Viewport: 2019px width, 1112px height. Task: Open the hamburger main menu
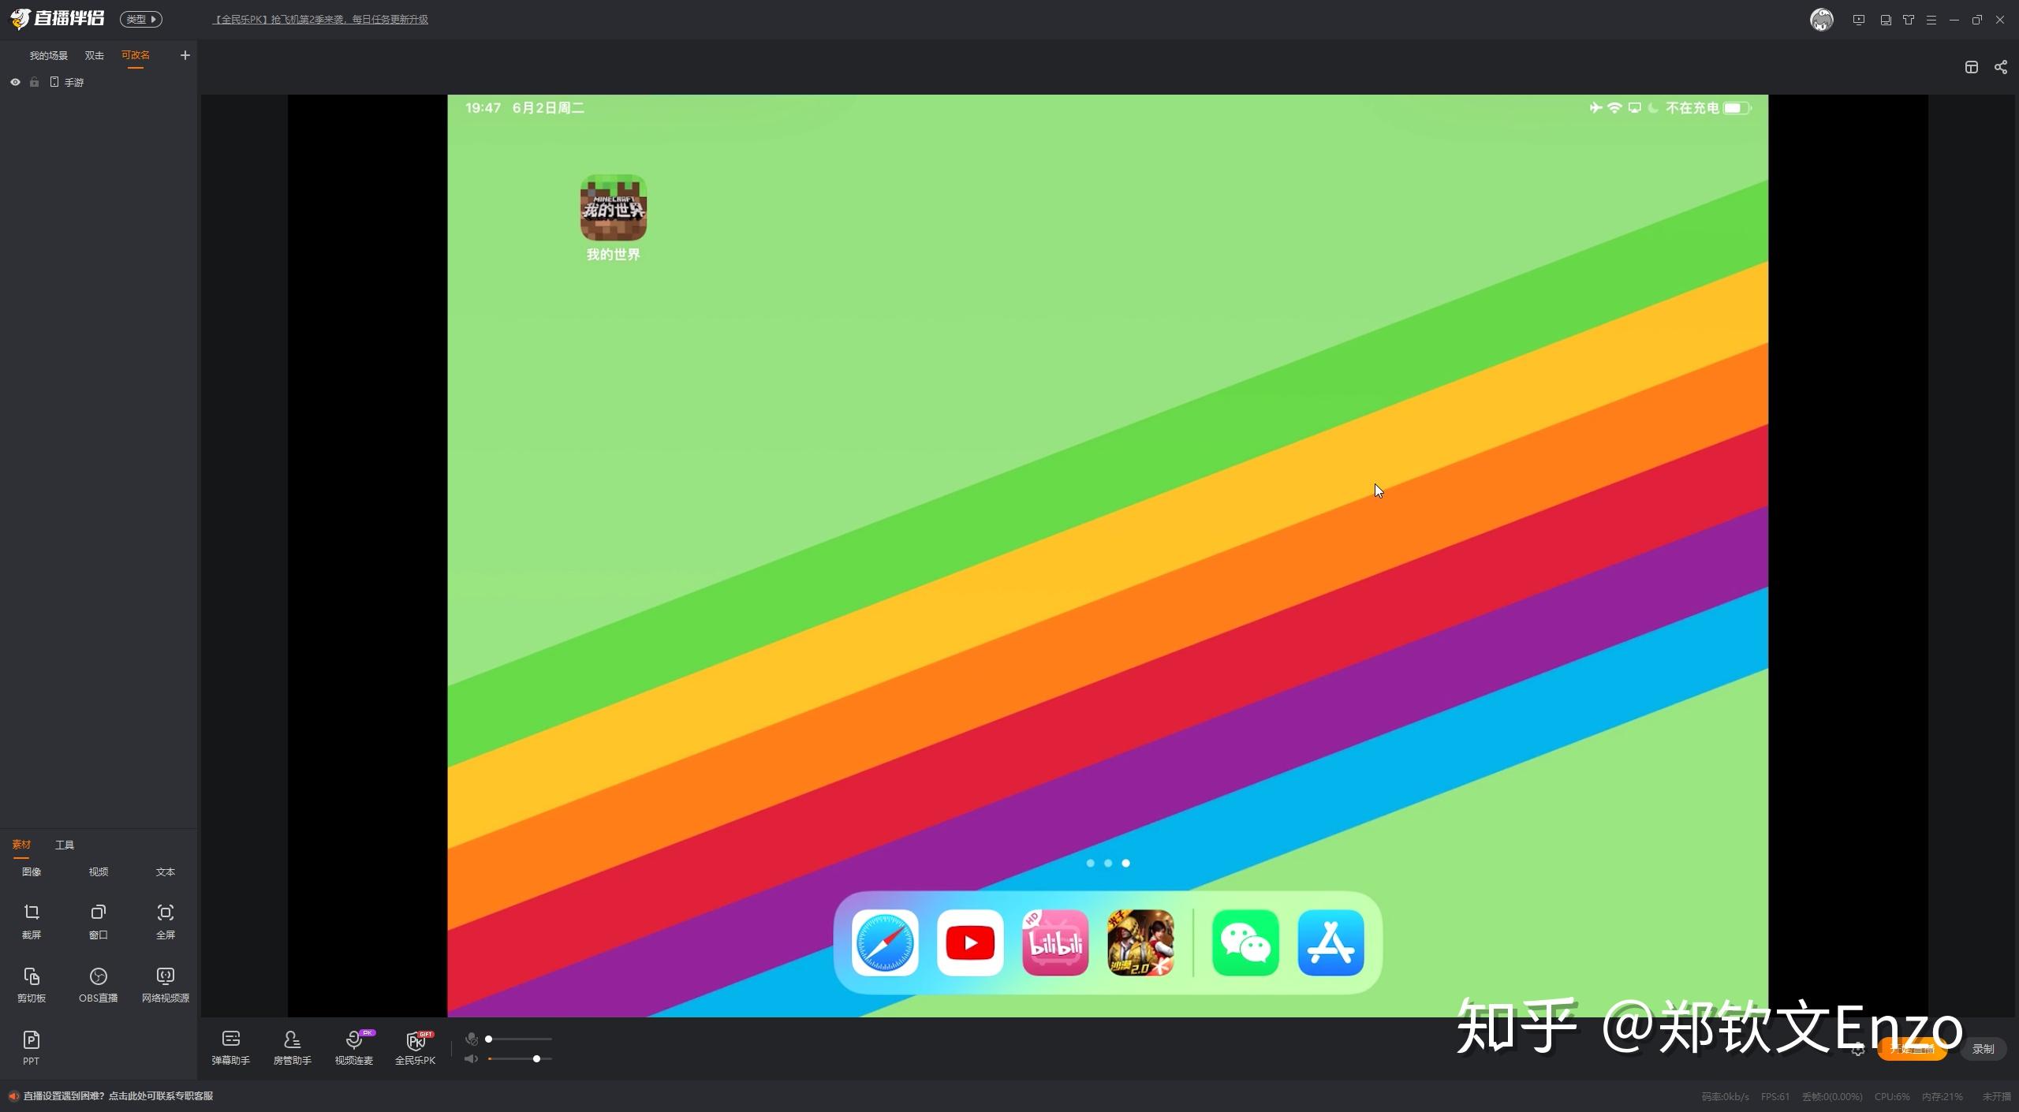tap(1931, 20)
